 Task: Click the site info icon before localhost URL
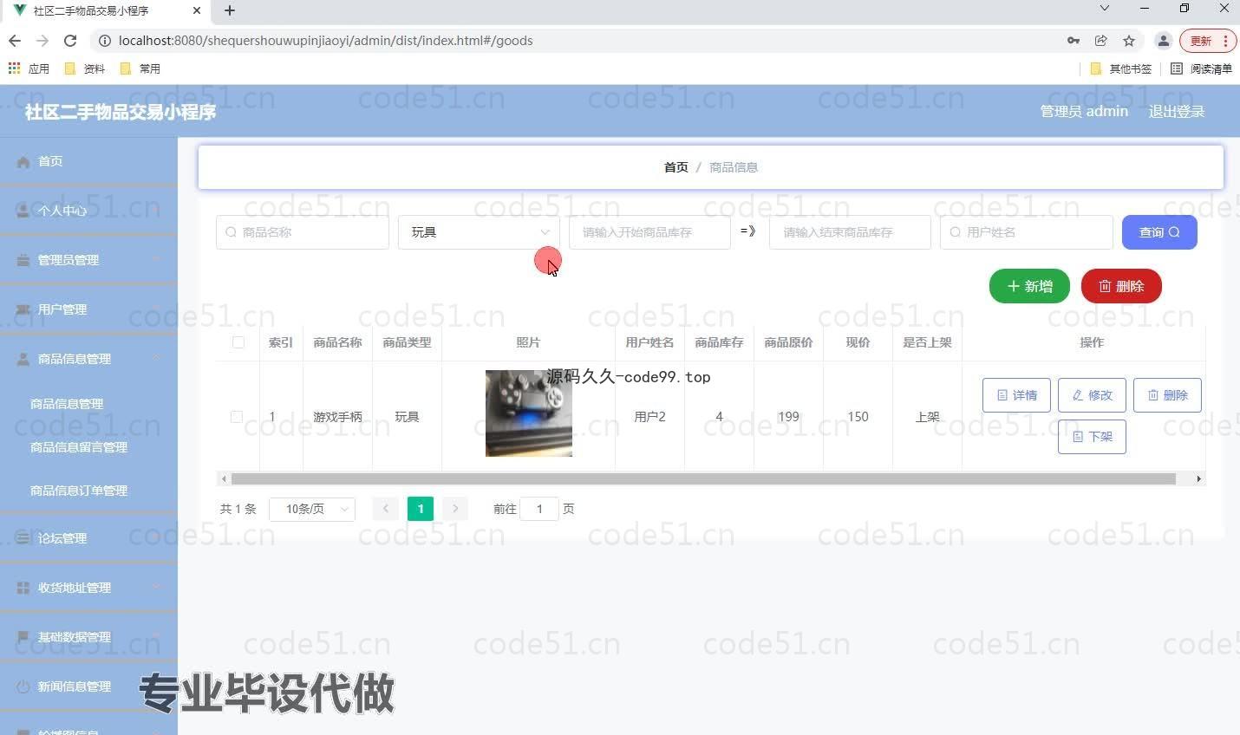click(105, 41)
